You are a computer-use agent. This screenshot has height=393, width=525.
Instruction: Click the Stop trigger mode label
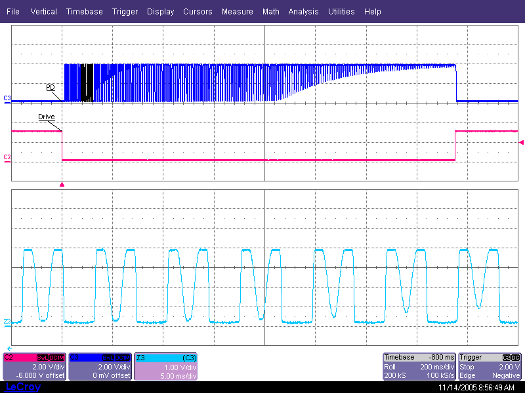point(467,367)
